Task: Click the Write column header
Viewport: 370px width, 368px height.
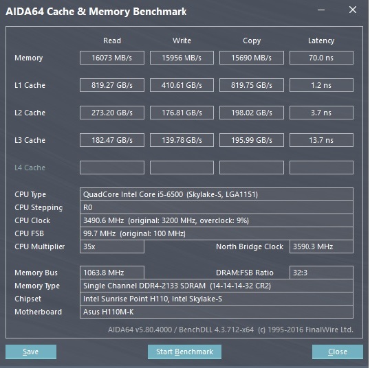Action: (182, 41)
